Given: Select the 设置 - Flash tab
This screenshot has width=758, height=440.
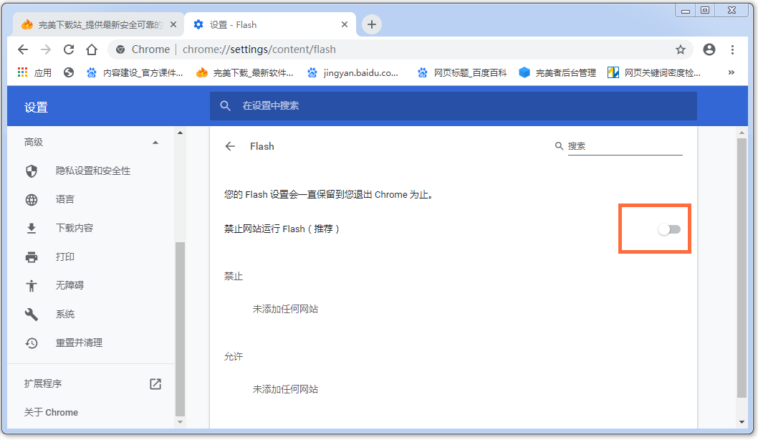Looking at the screenshot, I should pos(270,24).
